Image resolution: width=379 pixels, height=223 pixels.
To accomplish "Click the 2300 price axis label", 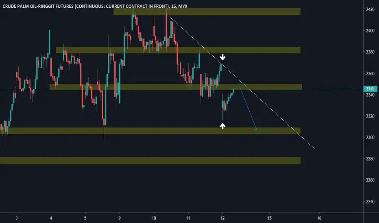I will [x=370, y=137].
